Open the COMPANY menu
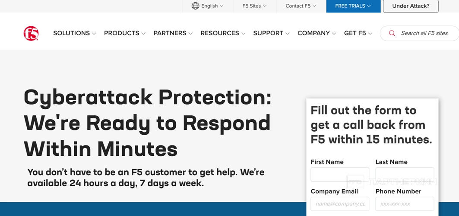 point(317,33)
